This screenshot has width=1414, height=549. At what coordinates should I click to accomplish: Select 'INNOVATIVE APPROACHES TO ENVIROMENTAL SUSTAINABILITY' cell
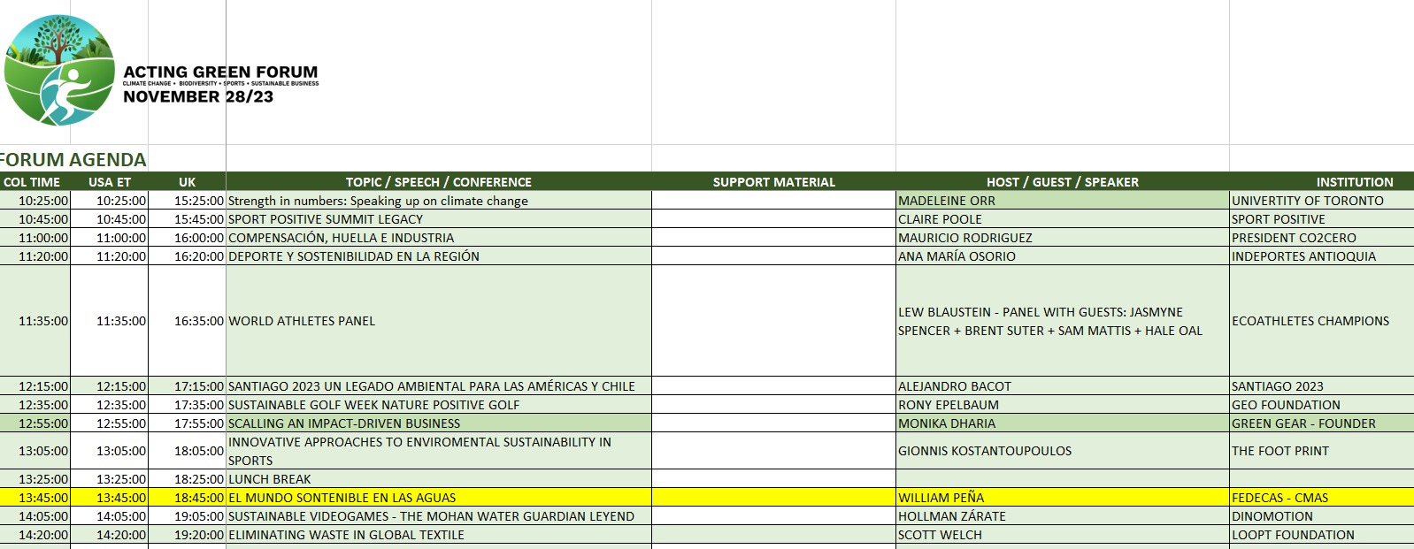tap(439, 451)
